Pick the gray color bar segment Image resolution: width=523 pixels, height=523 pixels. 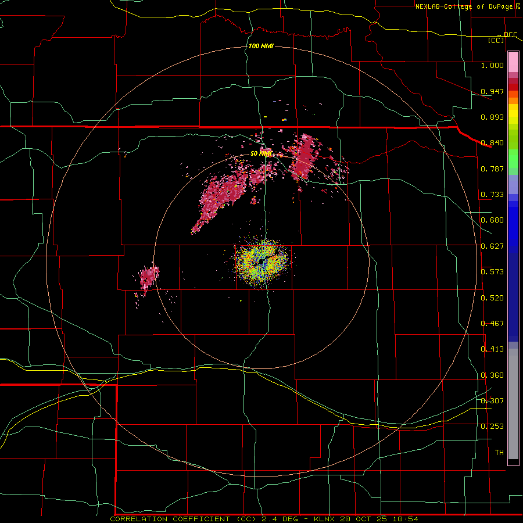[513, 404]
